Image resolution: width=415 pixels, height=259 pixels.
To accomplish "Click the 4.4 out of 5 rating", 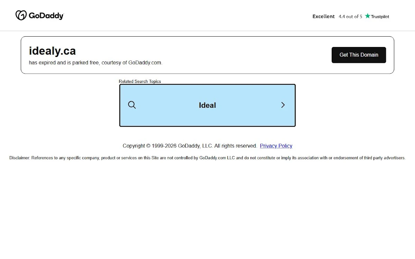I will tap(350, 16).
